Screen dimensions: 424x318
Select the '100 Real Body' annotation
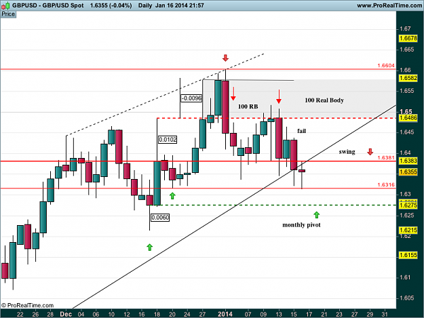324,100
